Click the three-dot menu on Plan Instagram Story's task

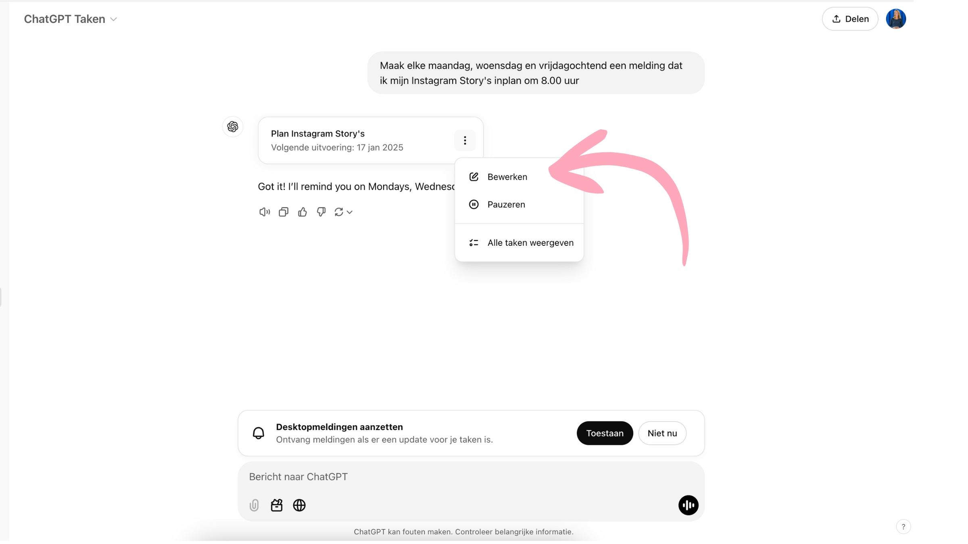click(465, 140)
